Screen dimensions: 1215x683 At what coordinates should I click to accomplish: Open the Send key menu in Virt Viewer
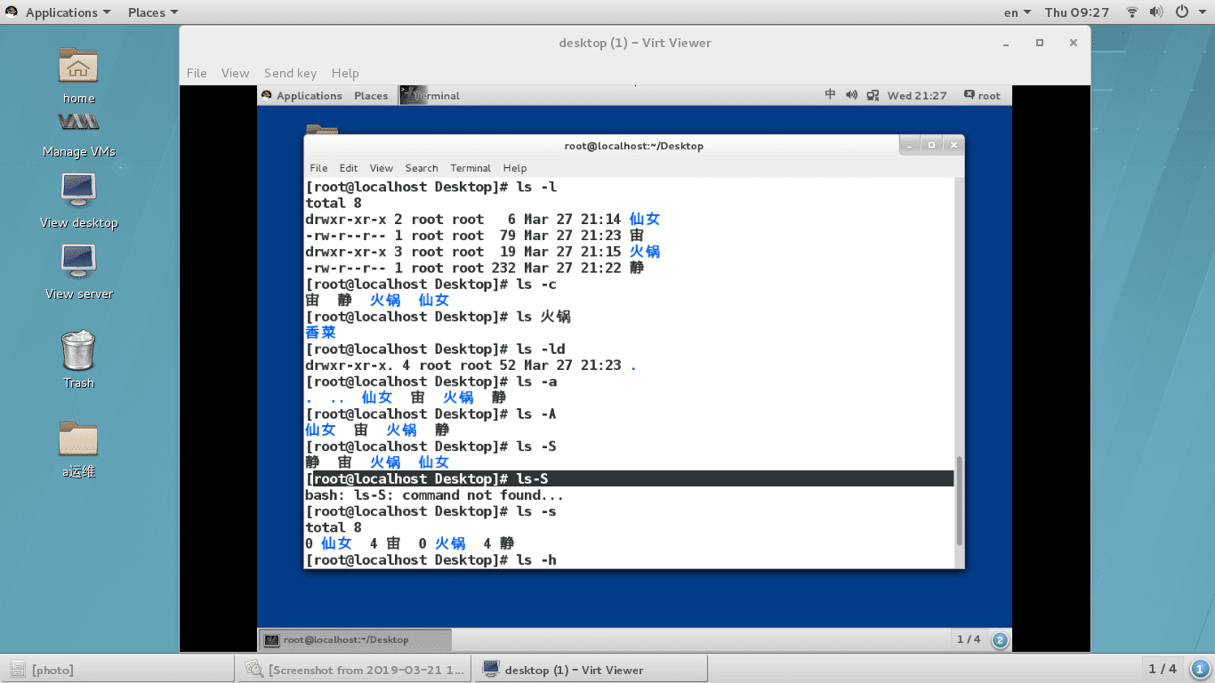coord(290,73)
